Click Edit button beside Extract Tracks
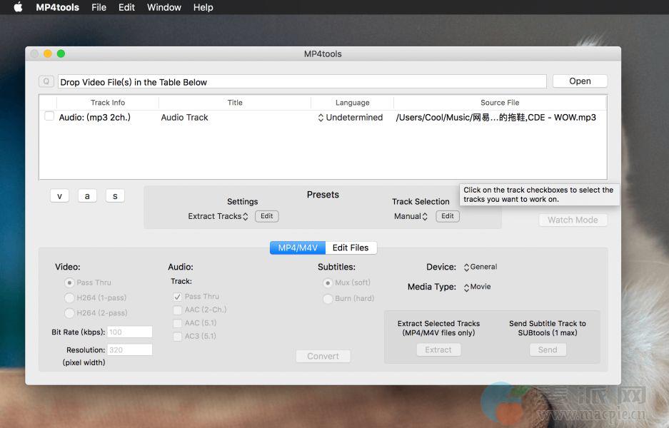This screenshot has height=428, width=669. tap(266, 216)
